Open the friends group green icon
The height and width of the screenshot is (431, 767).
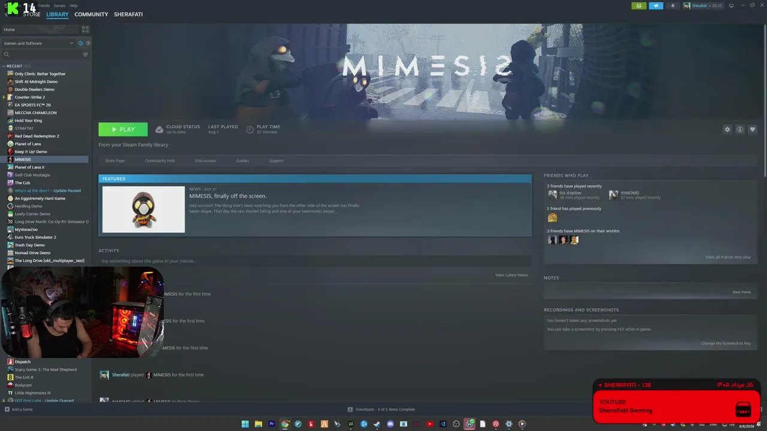(639, 5)
